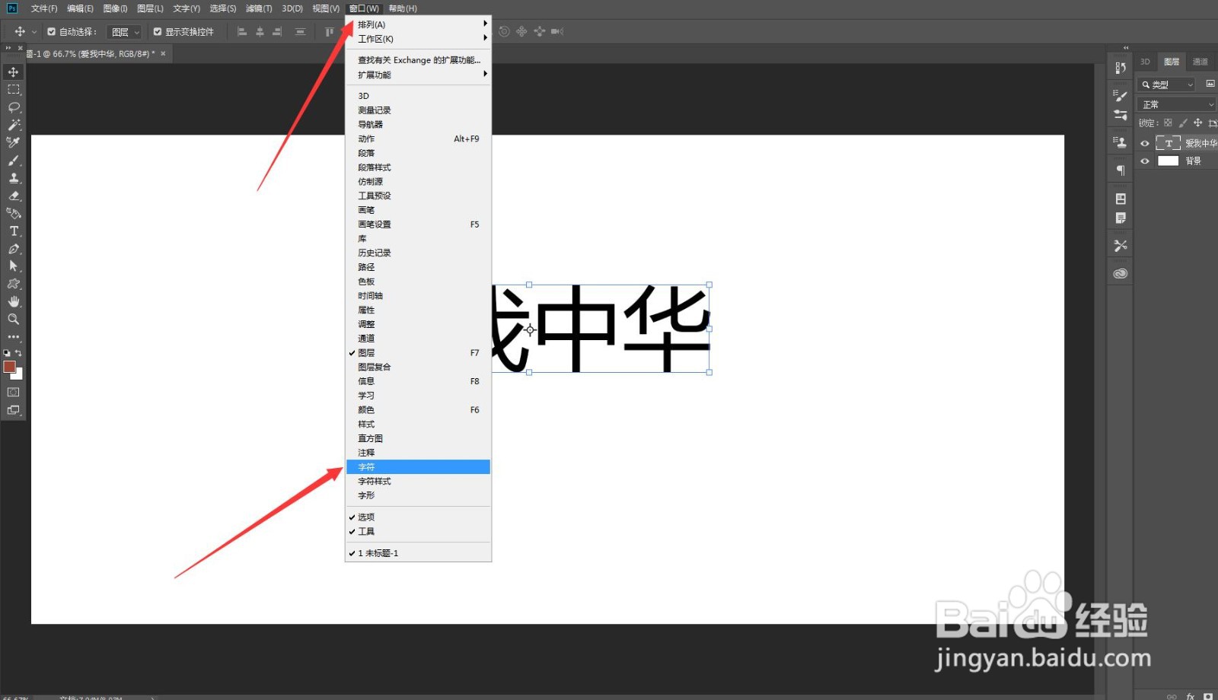Screen dimensions: 1218x700
Task: Toggle Quick Mask mode icon
Action: point(13,392)
